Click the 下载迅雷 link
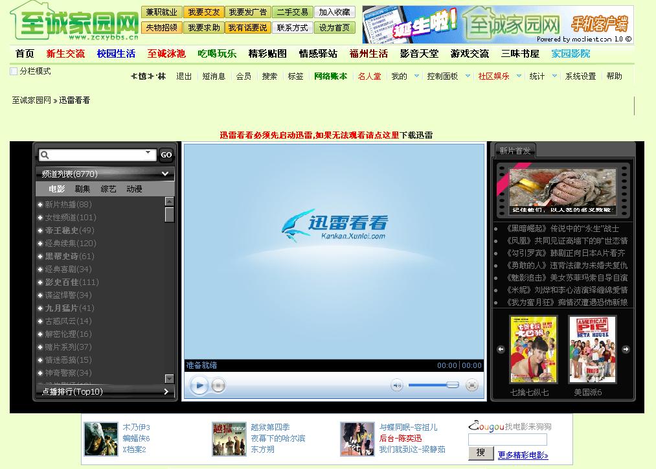This screenshot has width=656, height=469. 416,135
